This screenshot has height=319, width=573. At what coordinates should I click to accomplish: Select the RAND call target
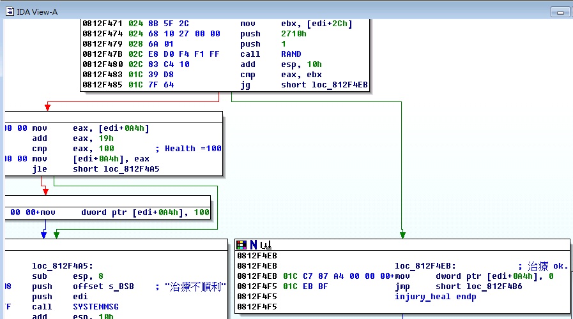pyautogui.click(x=291, y=54)
